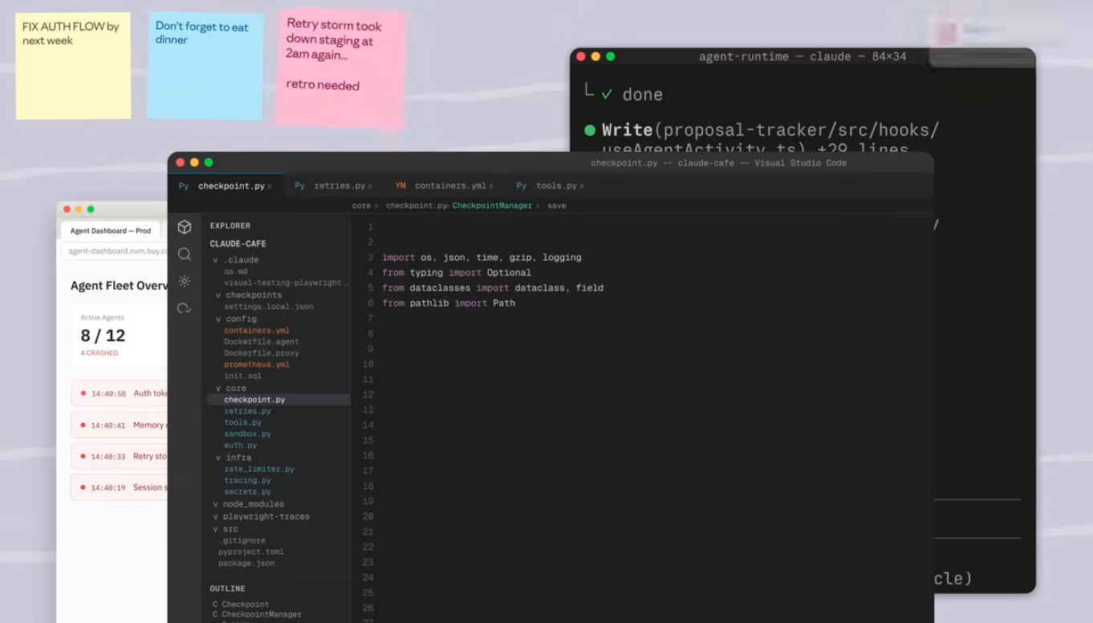
Task: Click the Py icon on the tools.py tab
Action: pyautogui.click(x=522, y=185)
